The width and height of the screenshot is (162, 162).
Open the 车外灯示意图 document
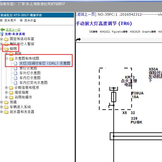click(30, 73)
